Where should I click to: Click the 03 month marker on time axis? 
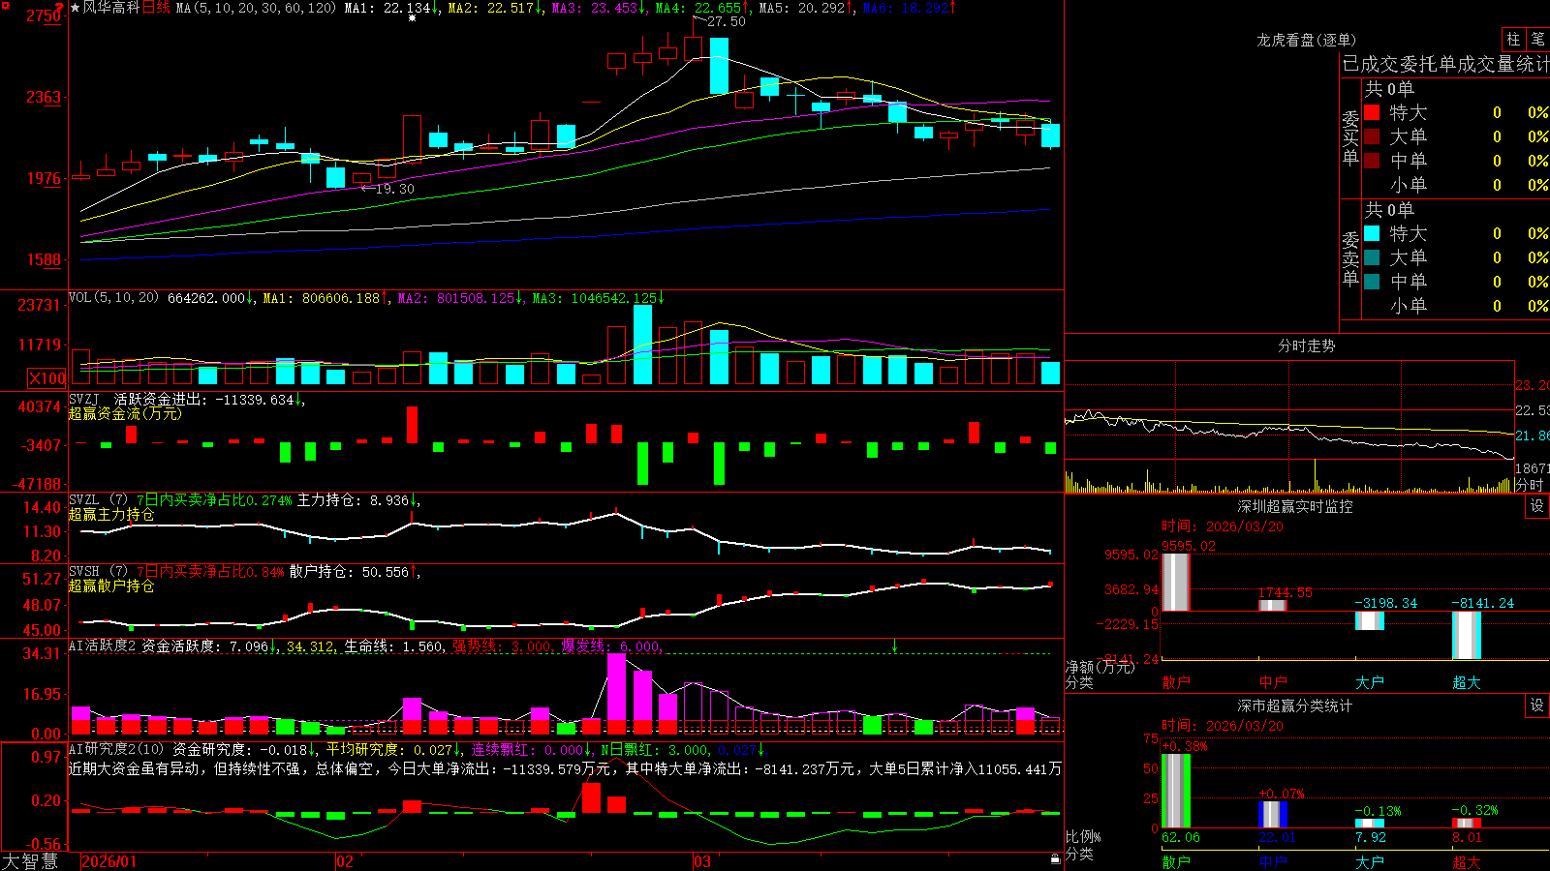coord(702,861)
